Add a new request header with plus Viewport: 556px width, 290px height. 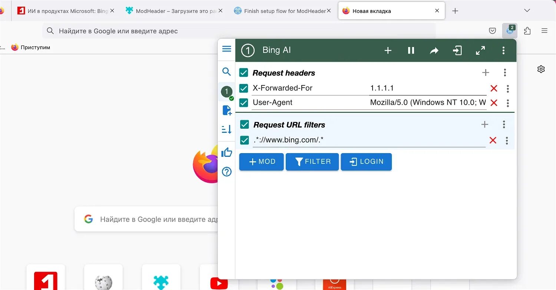pos(486,72)
